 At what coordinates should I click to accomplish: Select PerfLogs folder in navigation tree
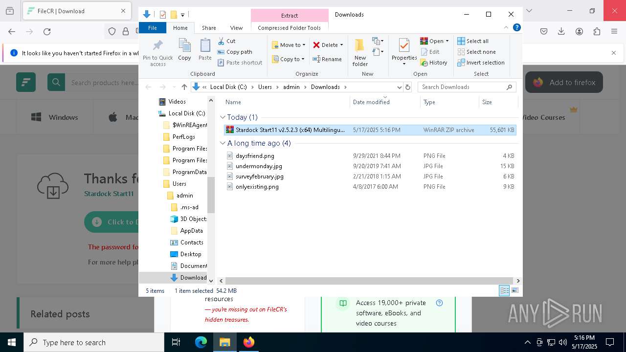[183, 137]
